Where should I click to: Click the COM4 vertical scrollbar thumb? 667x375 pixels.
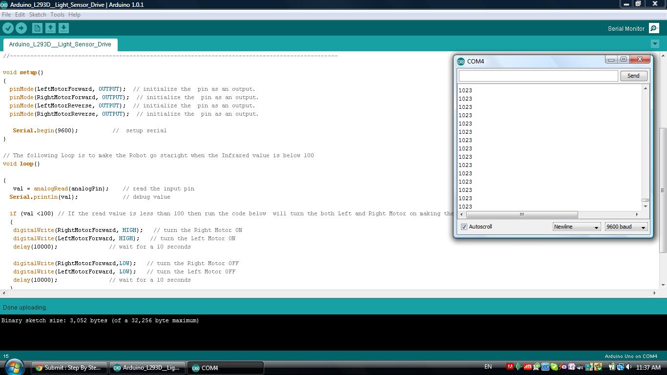pyautogui.click(x=645, y=200)
